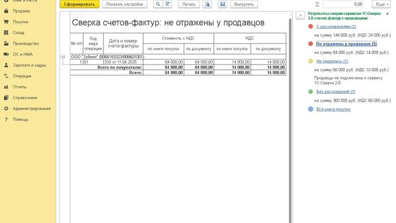Open the Справочники section
Screen dimensions: 396x223
[x=25, y=98]
